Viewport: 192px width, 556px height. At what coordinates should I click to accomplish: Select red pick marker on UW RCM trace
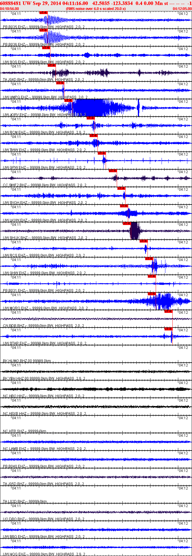tap(90, 118)
